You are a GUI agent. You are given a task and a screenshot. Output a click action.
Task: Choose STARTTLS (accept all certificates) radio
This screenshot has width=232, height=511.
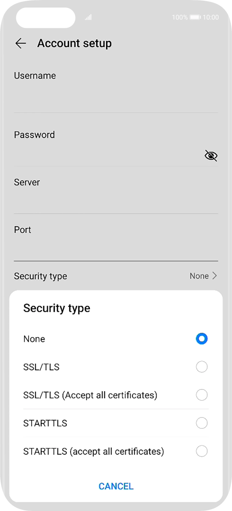[x=201, y=451]
